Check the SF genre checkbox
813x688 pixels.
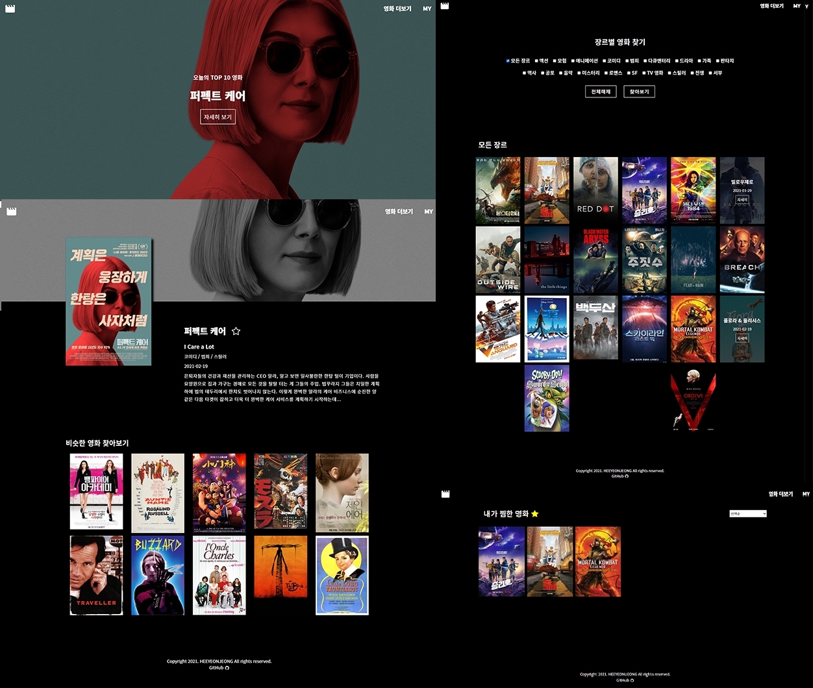629,73
